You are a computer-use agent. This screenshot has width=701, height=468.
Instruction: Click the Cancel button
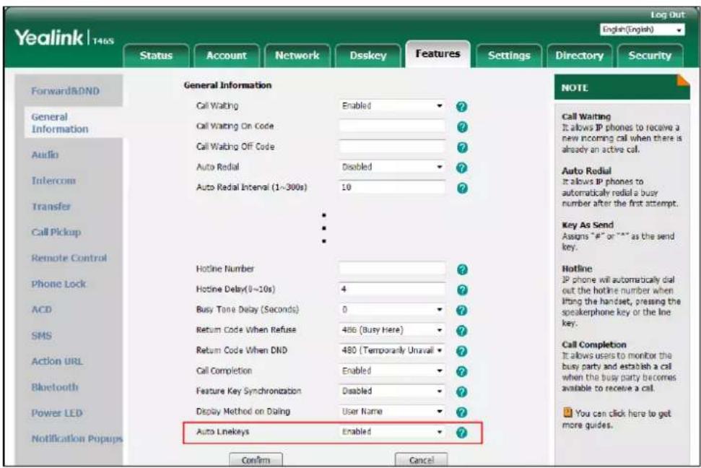tap(421, 459)
